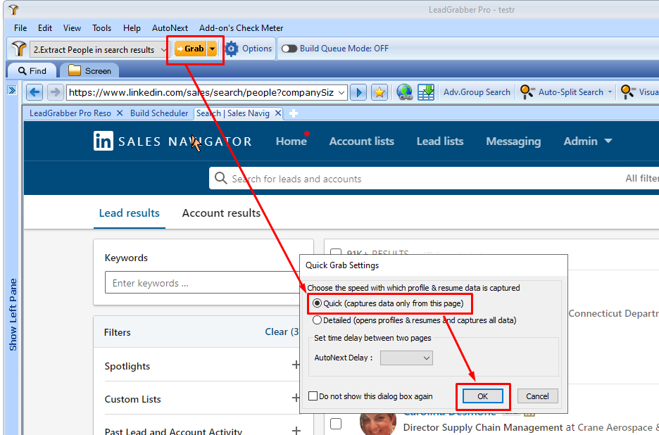The image size is (659, 435).
Task: Confirm with the OK button
Action: (482, 396)
